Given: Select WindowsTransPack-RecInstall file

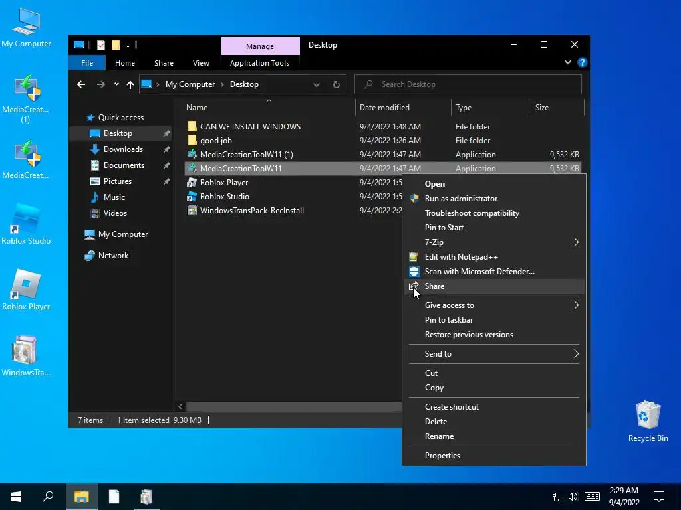Looking at the screenshot, I should click(x=252, y=211).
